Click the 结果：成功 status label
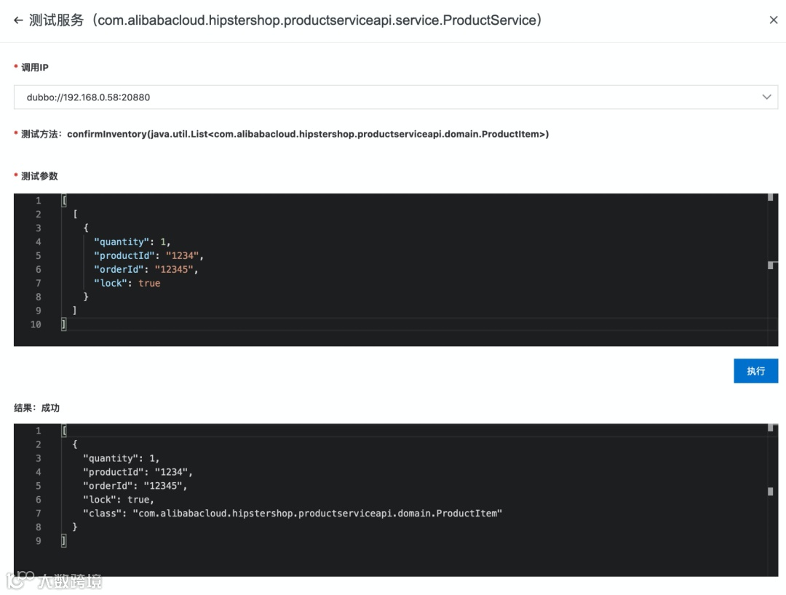The image size is (786, 595). point(36,408)
